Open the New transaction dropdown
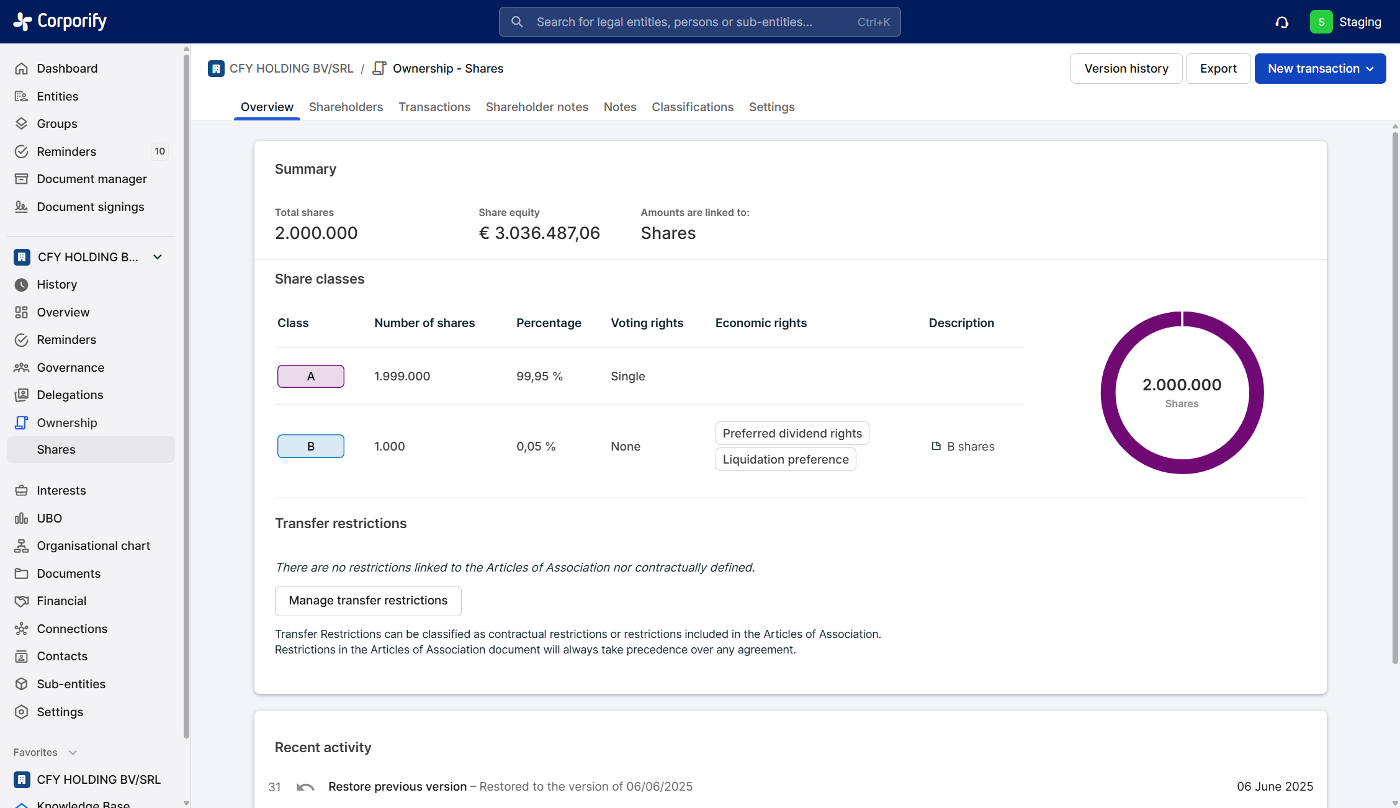 [1320, 68]
